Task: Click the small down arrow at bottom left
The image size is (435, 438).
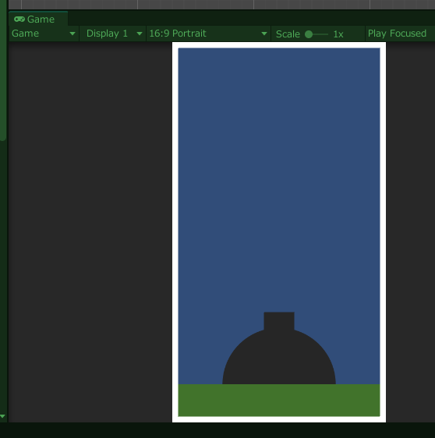Action: (3, 416)
